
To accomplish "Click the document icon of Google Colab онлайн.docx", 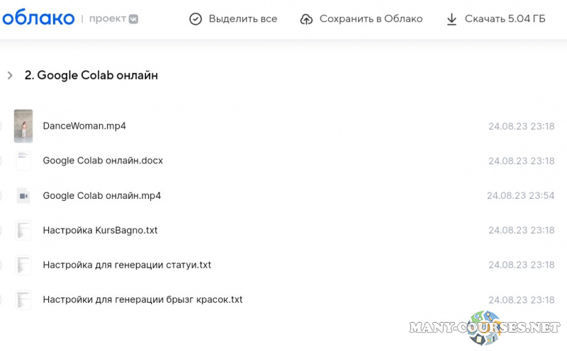I will 23,161.
